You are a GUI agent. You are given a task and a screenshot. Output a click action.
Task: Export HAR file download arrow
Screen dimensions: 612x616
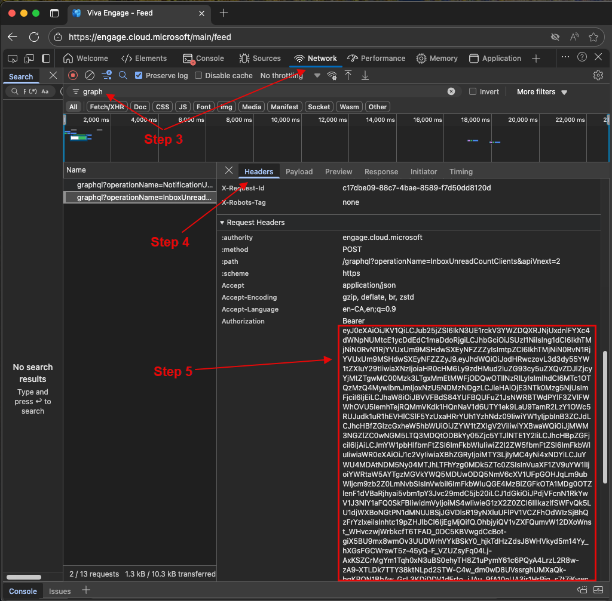[365, 75]
